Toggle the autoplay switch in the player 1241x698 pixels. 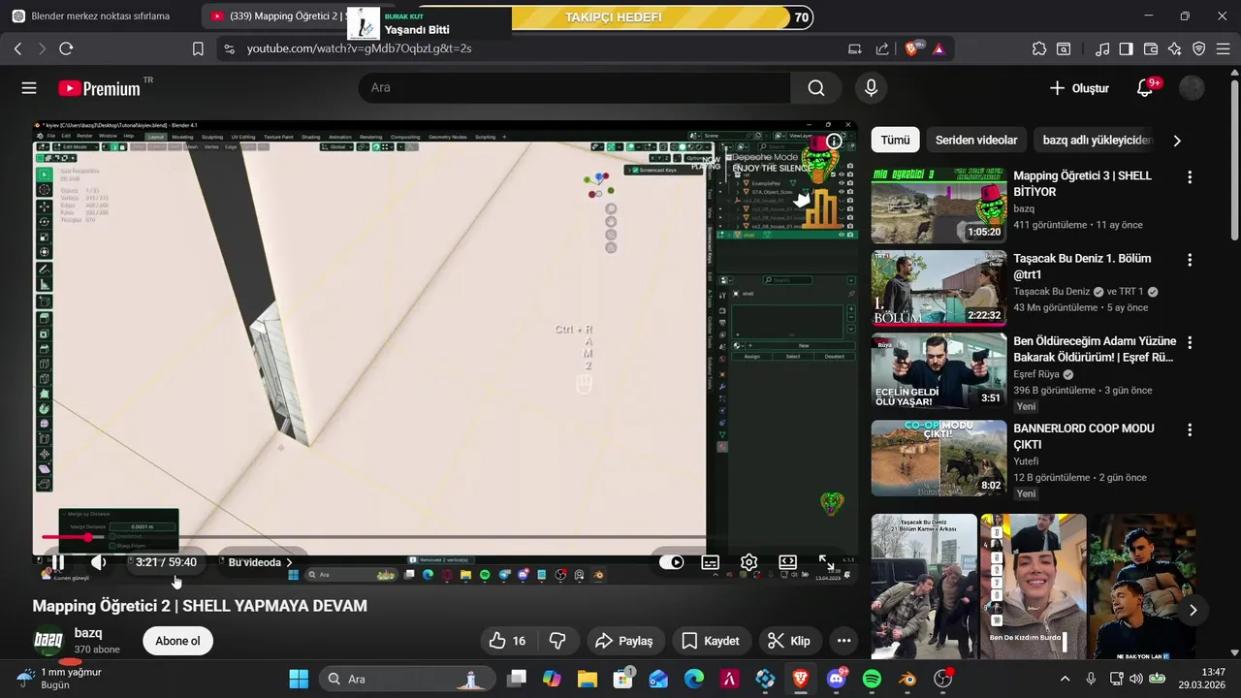[672, 562]
